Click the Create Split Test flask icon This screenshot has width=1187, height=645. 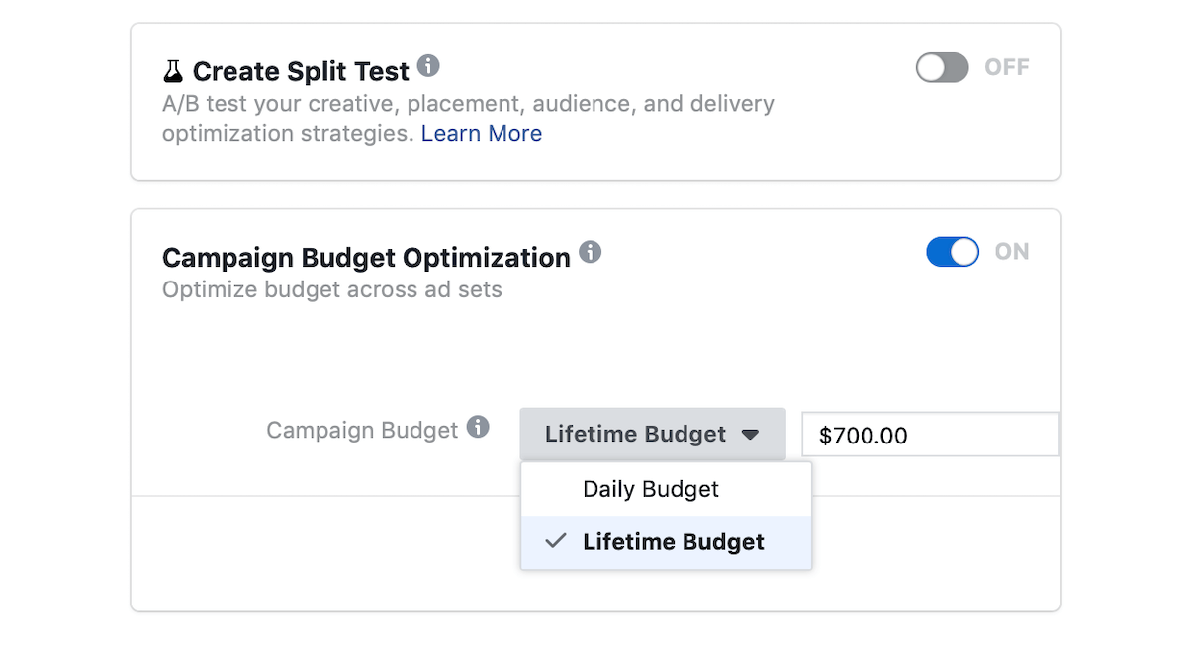click(172, 69)
